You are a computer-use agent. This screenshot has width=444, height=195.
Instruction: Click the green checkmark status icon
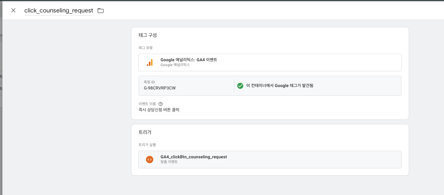click(240, 86)
